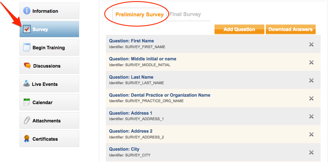This screenshot has height=162, width=332.
Task: Delete the First Name question
Action: pyautogui.click(x=311, y=44)
